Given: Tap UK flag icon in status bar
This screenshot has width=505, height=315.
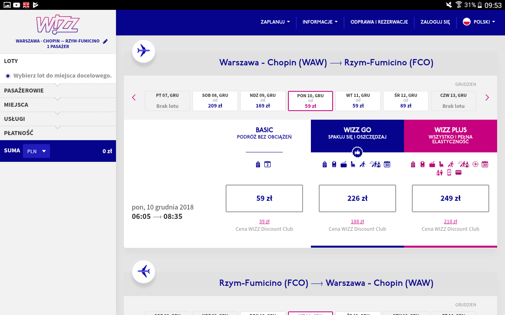Looking at the screenshot, I should (x=26, y=5).
